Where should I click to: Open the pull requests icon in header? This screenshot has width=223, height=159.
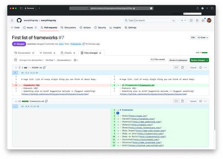coord(197,20)
